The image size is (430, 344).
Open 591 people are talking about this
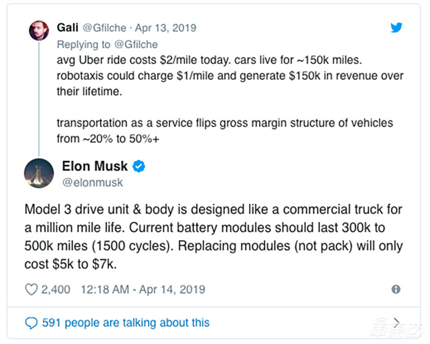[126, 322]
